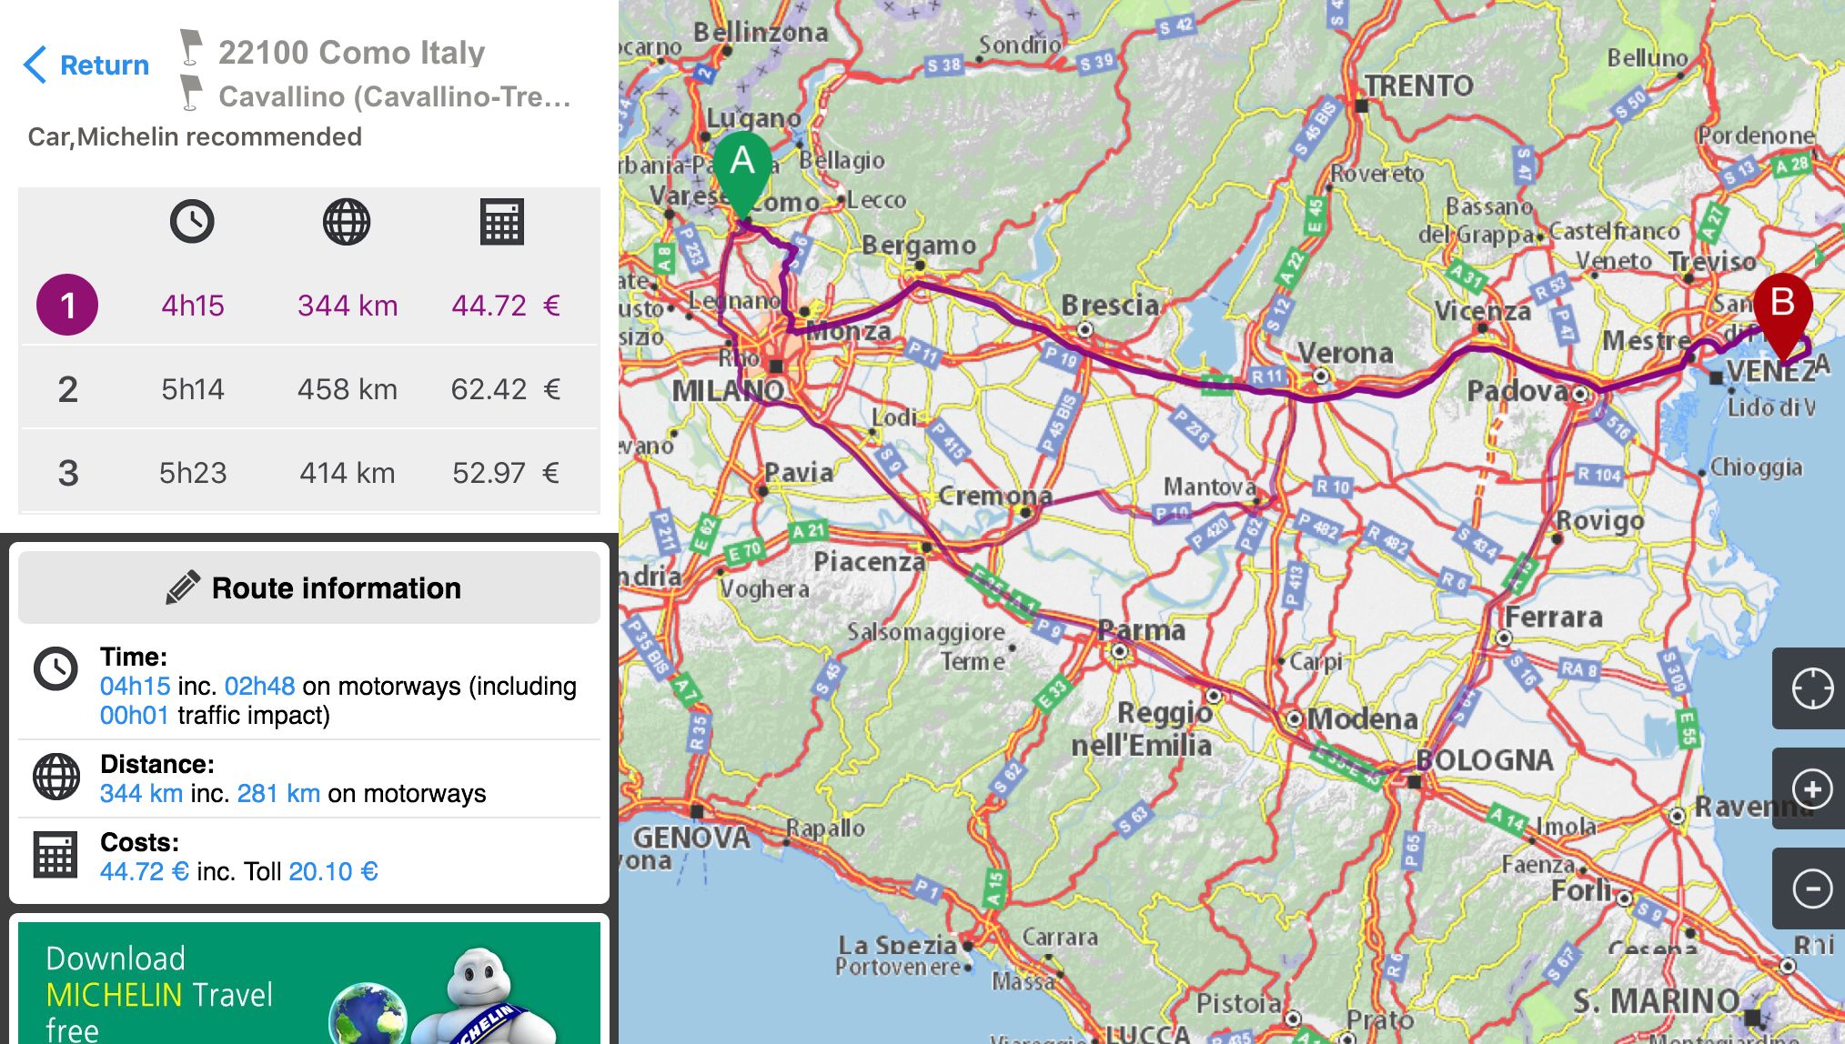This screenshot has width=1845, height=1044.
Task: Select route option 1 at 4h15
Action: tap(309, 306)
